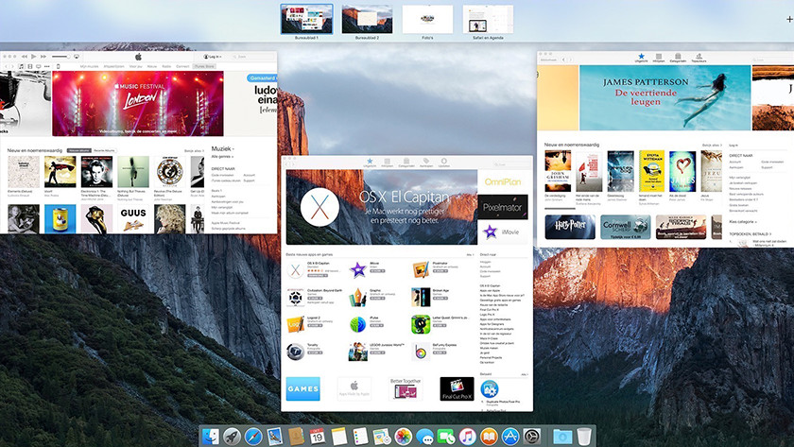
Task: Open the Trash in Dock
Action: point(584,437)
